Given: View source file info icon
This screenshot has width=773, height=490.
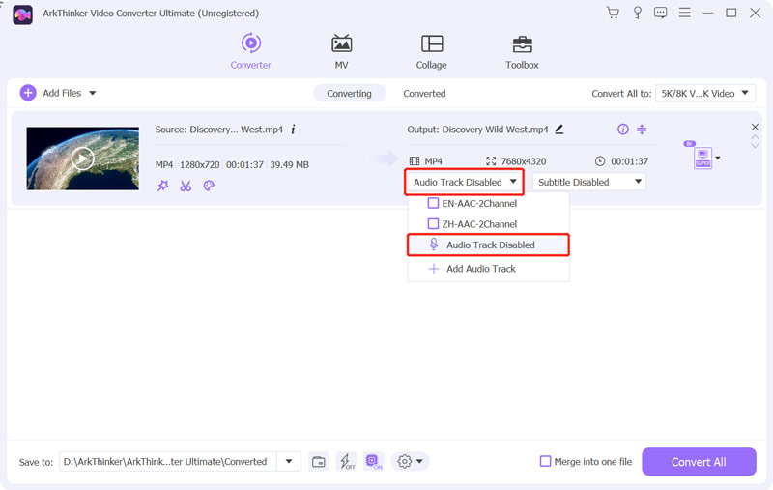Looking at the screenshot, I should (294, 130).
